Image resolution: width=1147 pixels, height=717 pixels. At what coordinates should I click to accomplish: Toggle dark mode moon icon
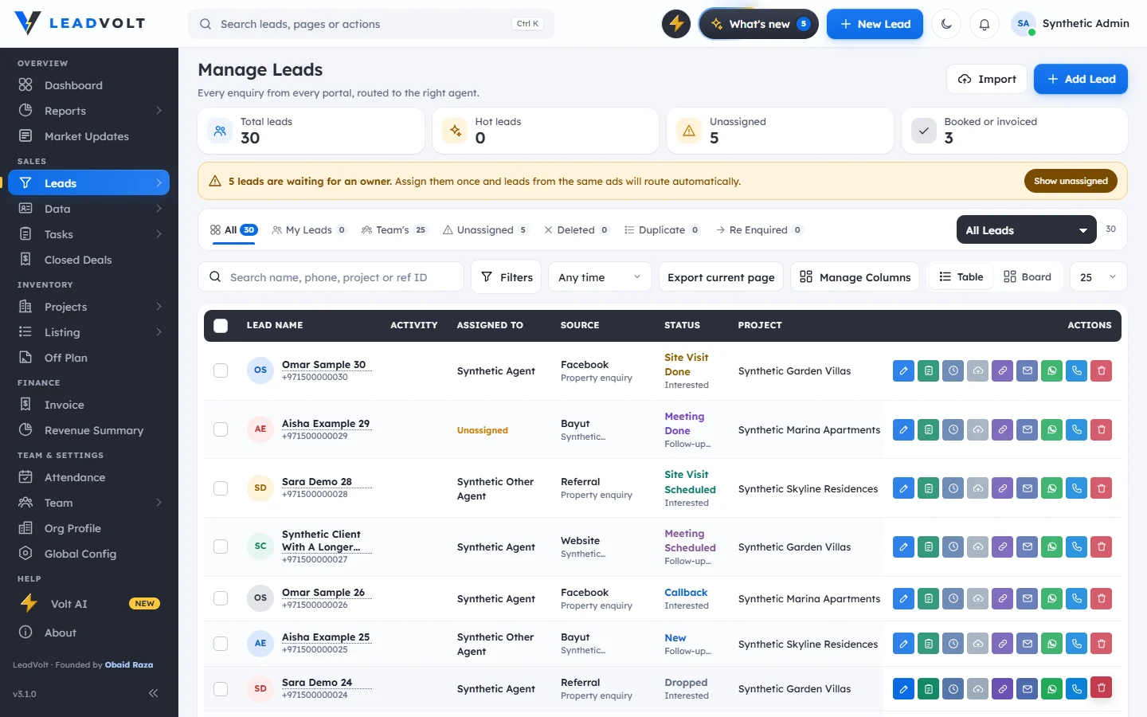tap(946, 24)
